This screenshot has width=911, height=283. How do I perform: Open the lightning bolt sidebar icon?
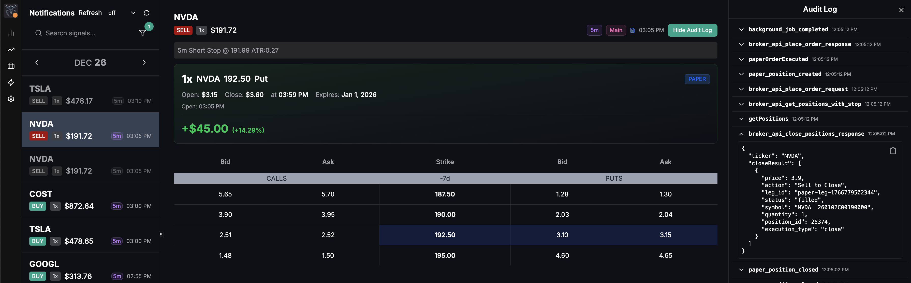pyautogui.click(x=11, y=82)
